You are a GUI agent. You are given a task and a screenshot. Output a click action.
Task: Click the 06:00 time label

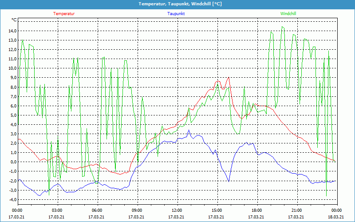tap(98, 210)
